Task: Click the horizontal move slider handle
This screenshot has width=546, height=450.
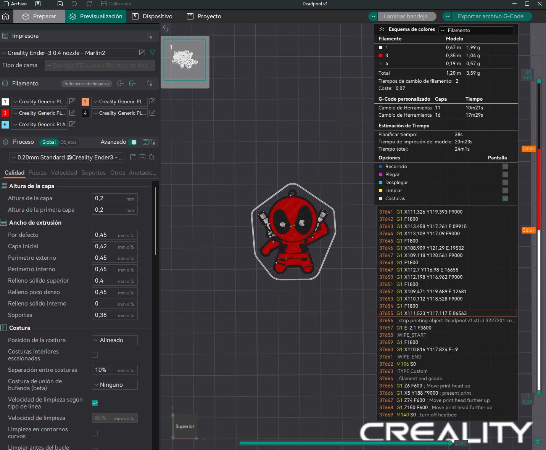Action: tap(450, 443)
